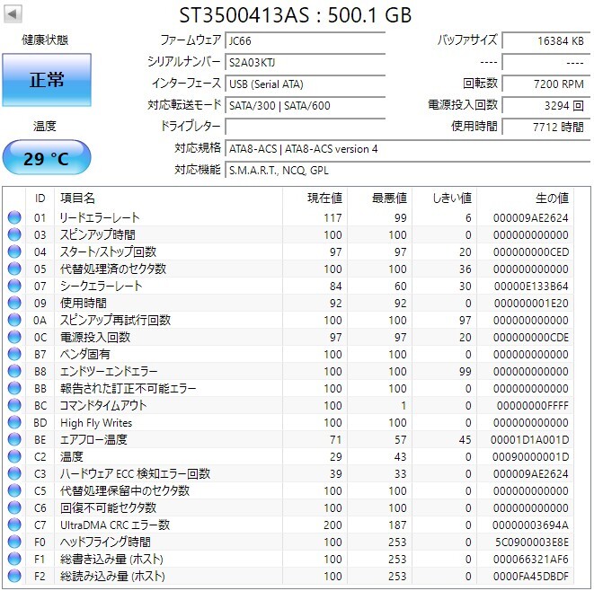Click the ID column header

pos(40,198)
